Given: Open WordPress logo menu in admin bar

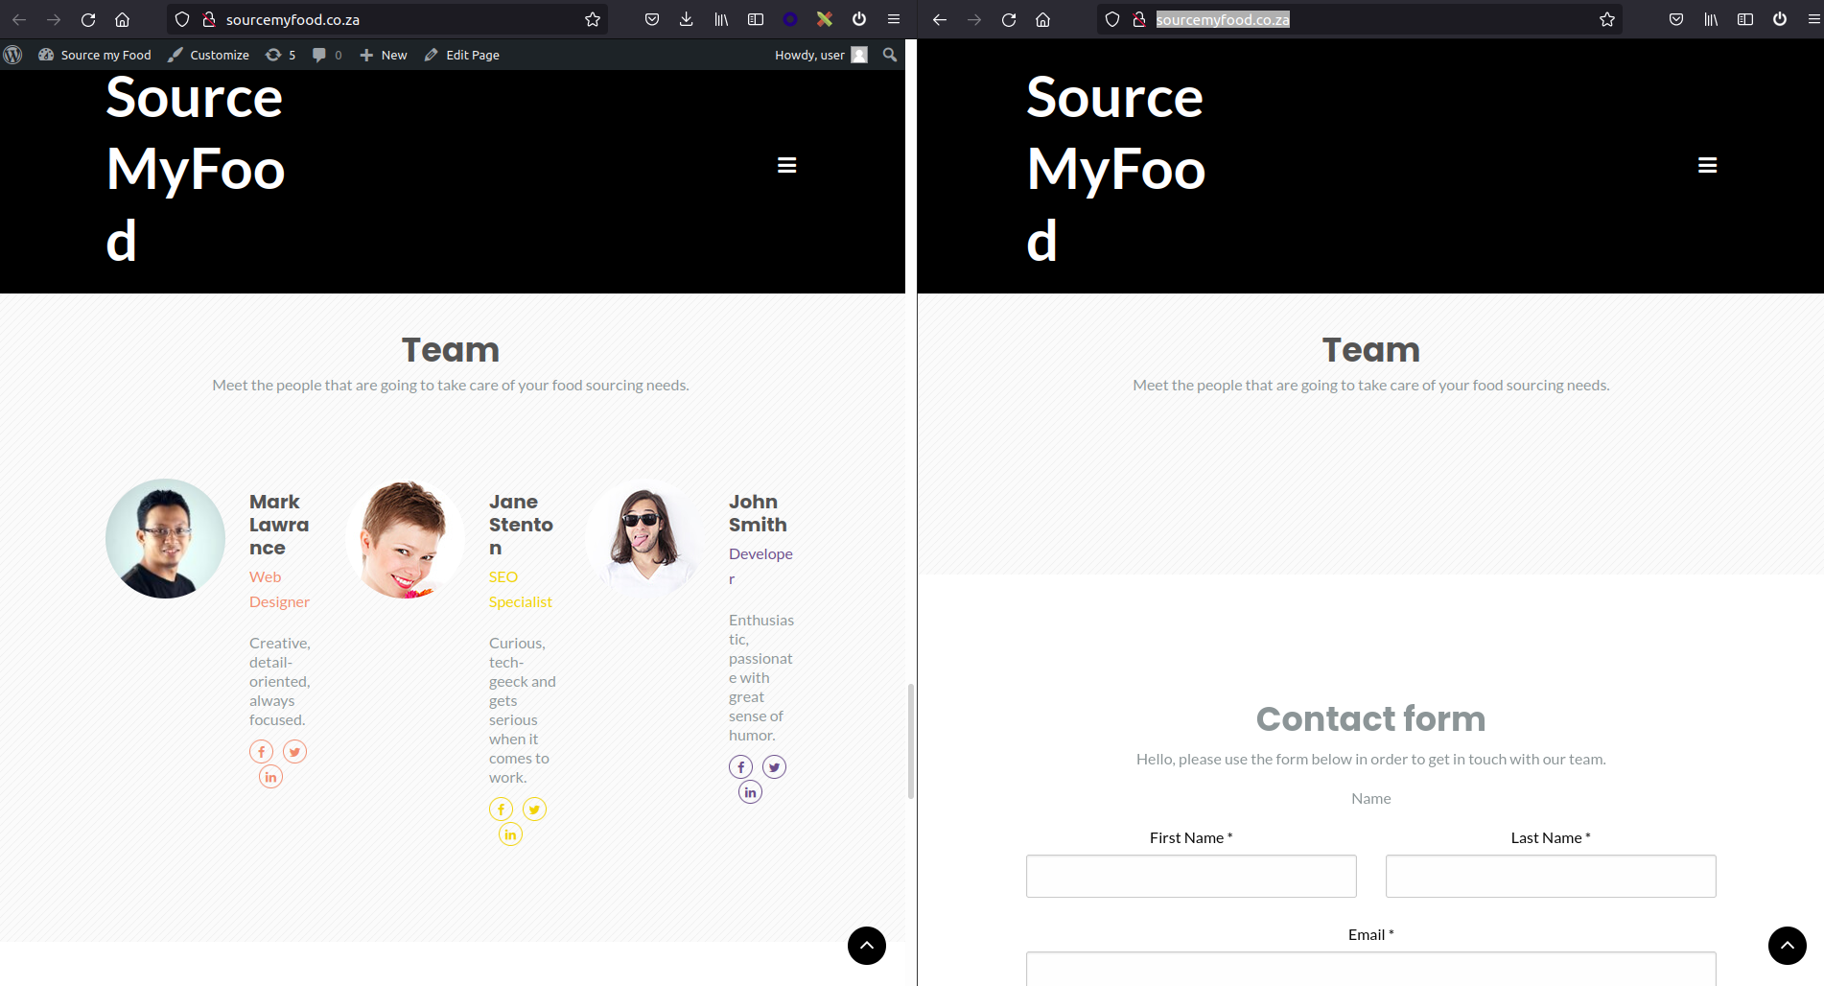Looking at the screenshot, I should tap(13, 55).
